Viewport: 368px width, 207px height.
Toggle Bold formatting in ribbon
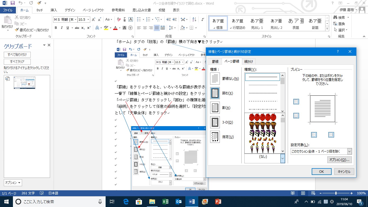pyautogui.click(x=56, y=28)
